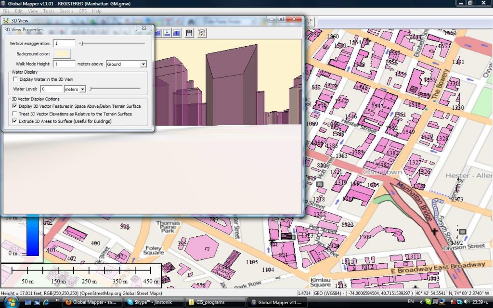
Task: Open the 3D view settings icon
Action: point(202,33)
